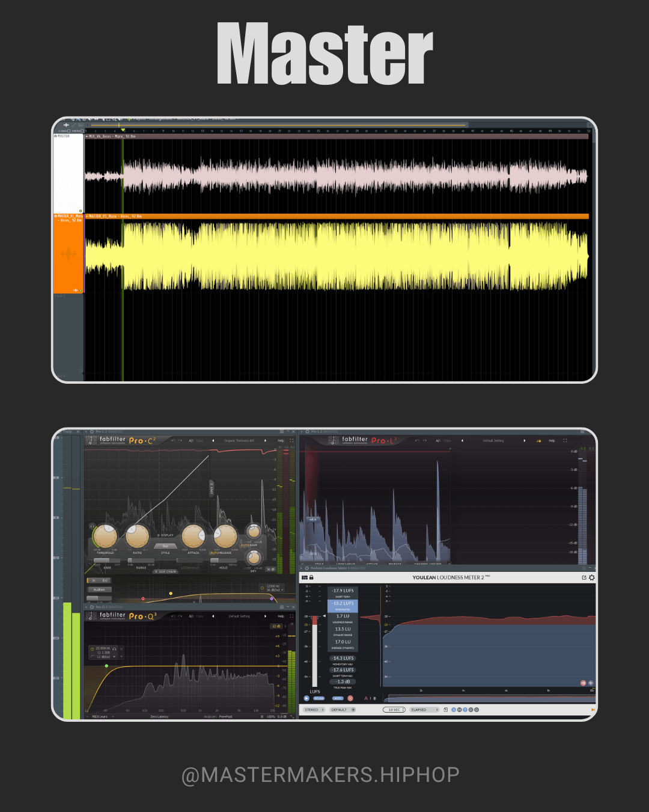This screenshot has width=649, height=812.
Task: Click MIDI Learn in Pro-Q 3
Action: click(x=100, y=716)
